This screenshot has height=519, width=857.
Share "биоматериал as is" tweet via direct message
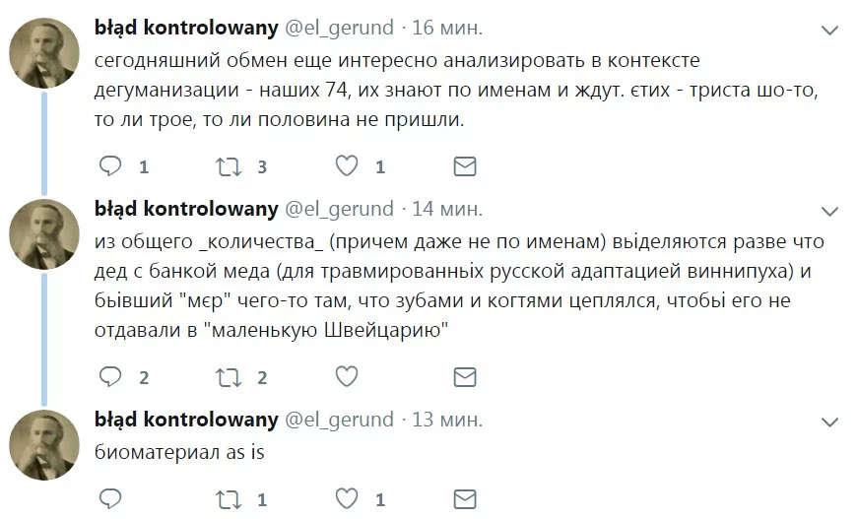(x=464, y=499)
